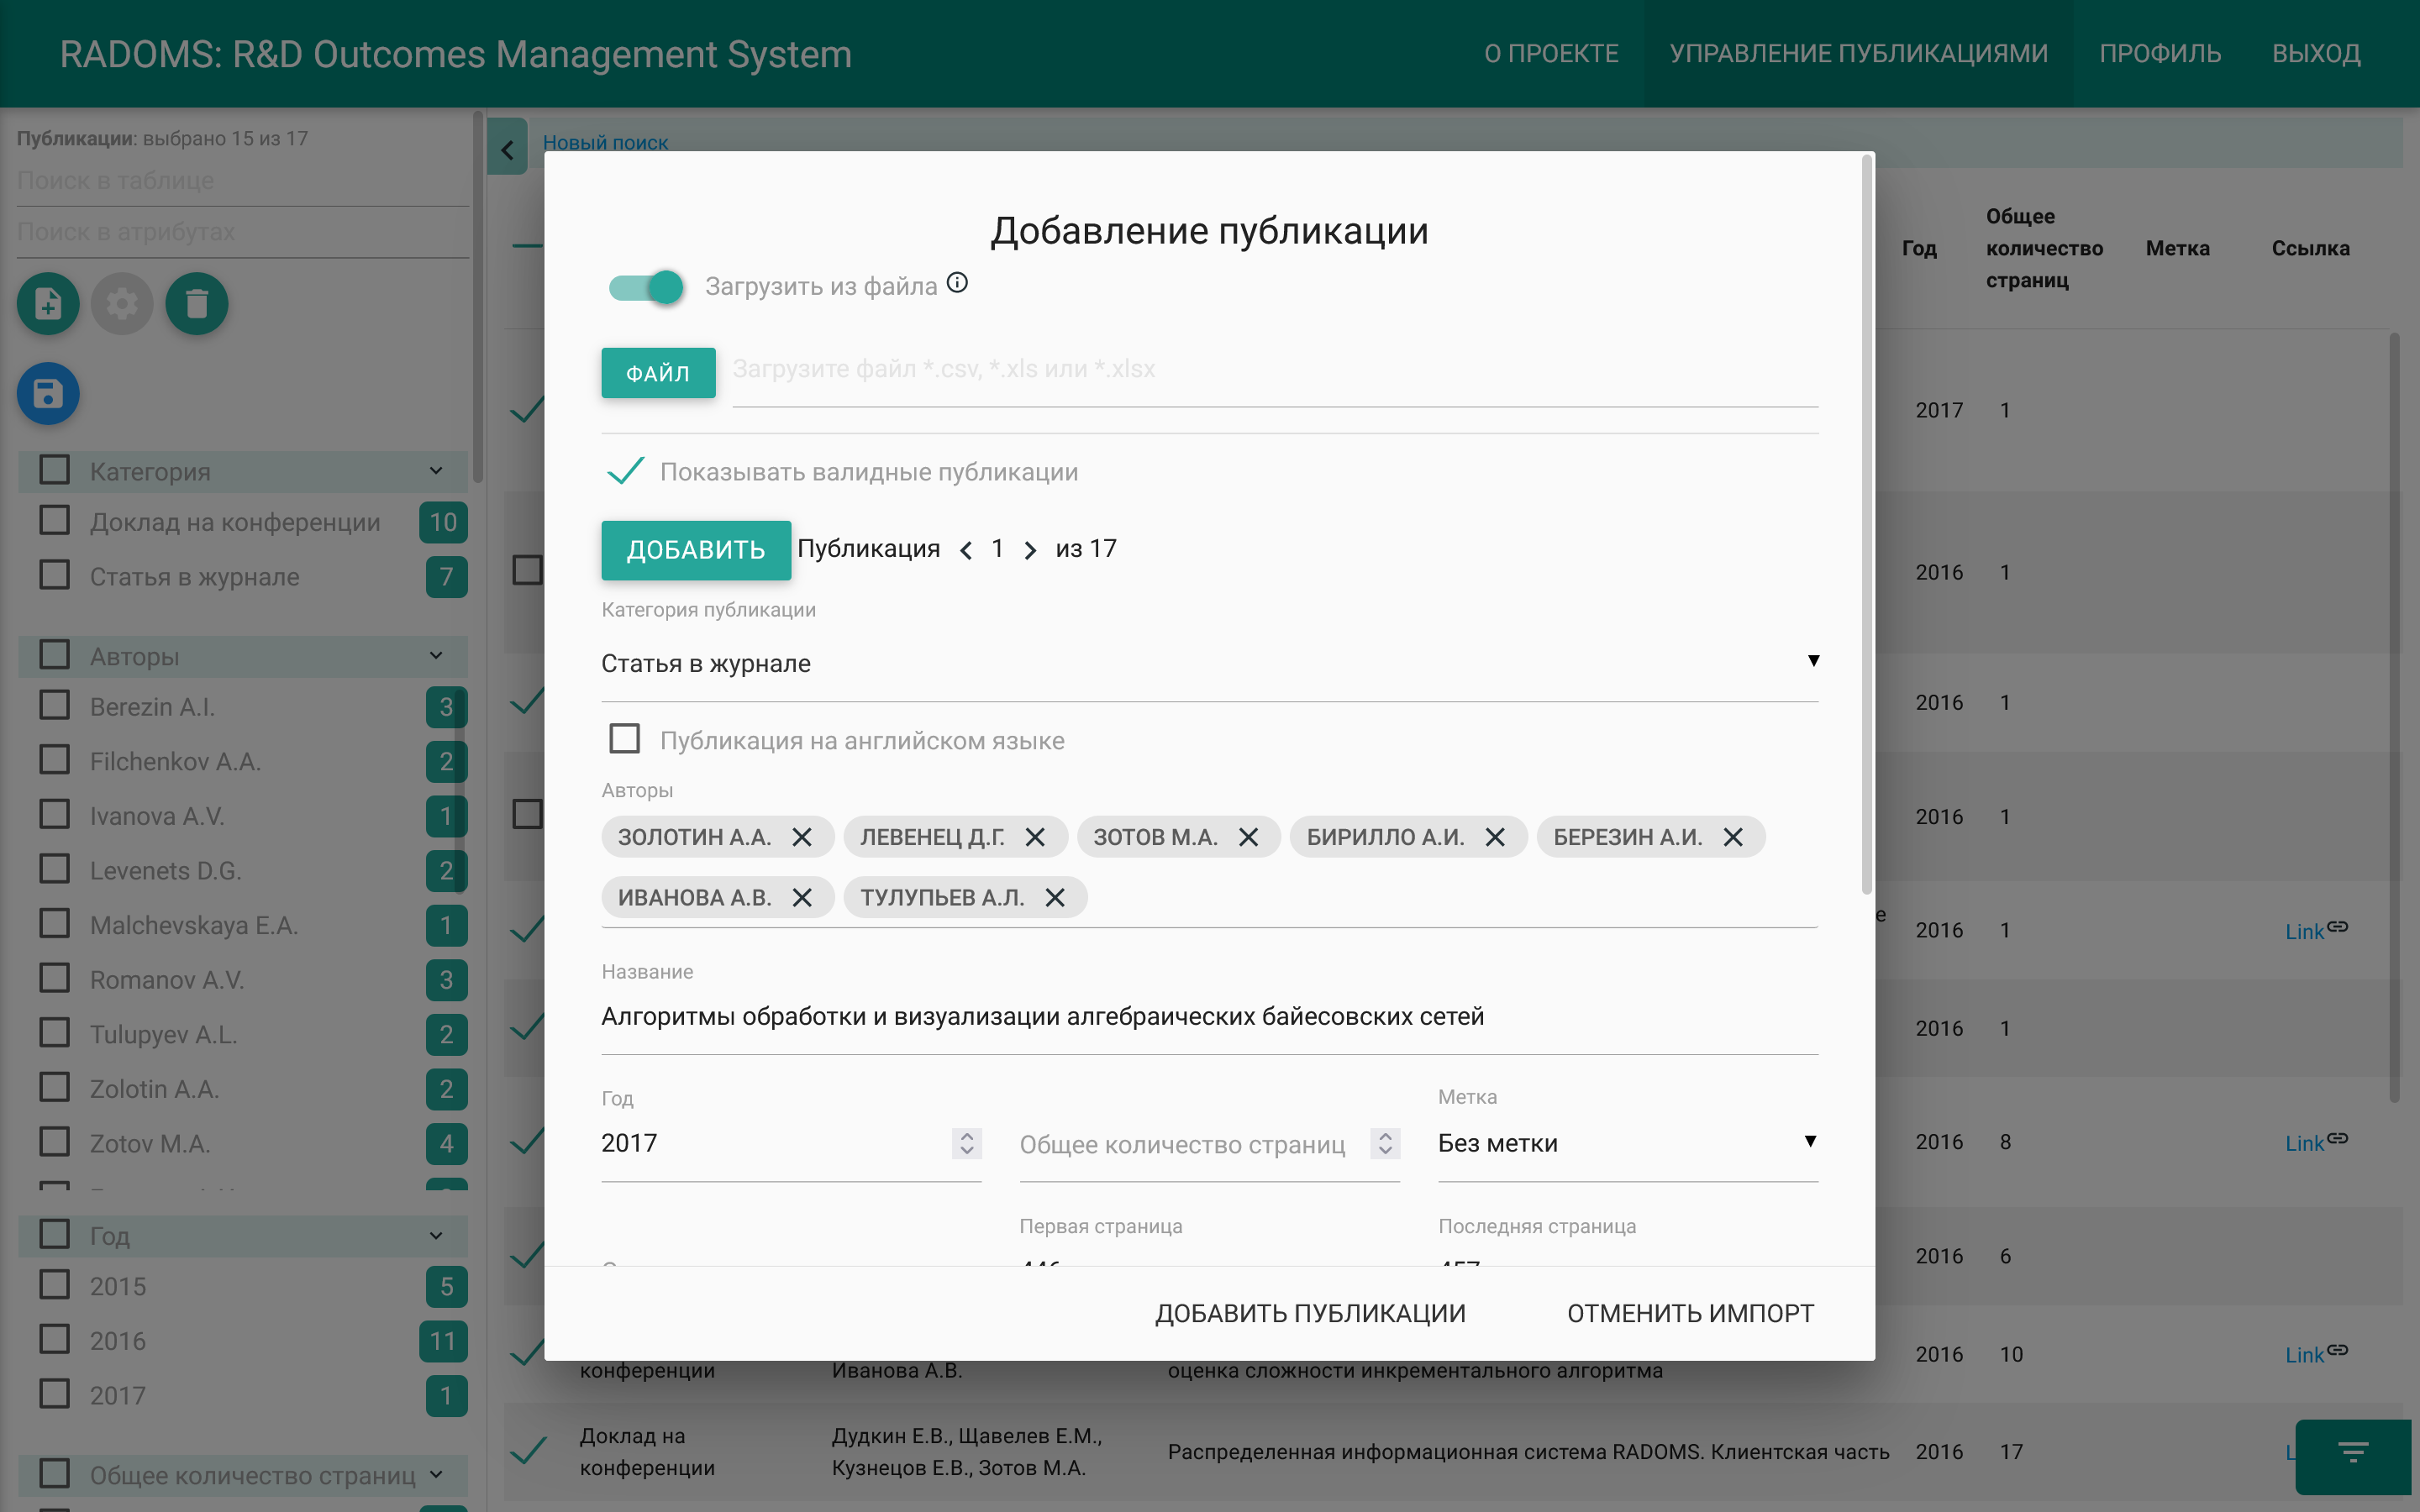Click the info icon near Загрузить из файла
The width and height of the screenshot is (2420, 1512).
pos(957,283)
